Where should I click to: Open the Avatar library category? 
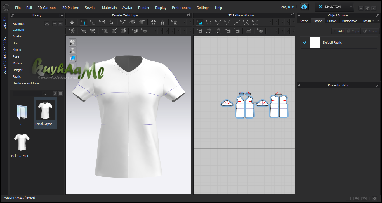pyautogui.click(x=17, y=36)
